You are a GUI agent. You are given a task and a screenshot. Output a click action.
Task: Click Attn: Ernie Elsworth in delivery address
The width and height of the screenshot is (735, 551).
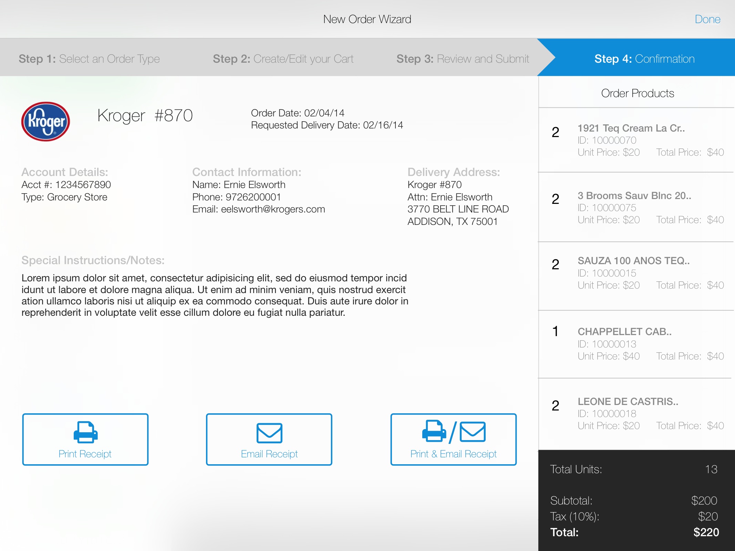pos(450,197)
